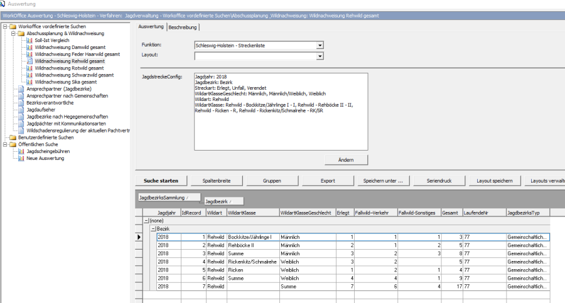Image resolution: width=565 pixels, height=303 pixels.
Task: Select Ansprechpartner nach Gemeinschaften in tree
Action: tap(68, 96)
